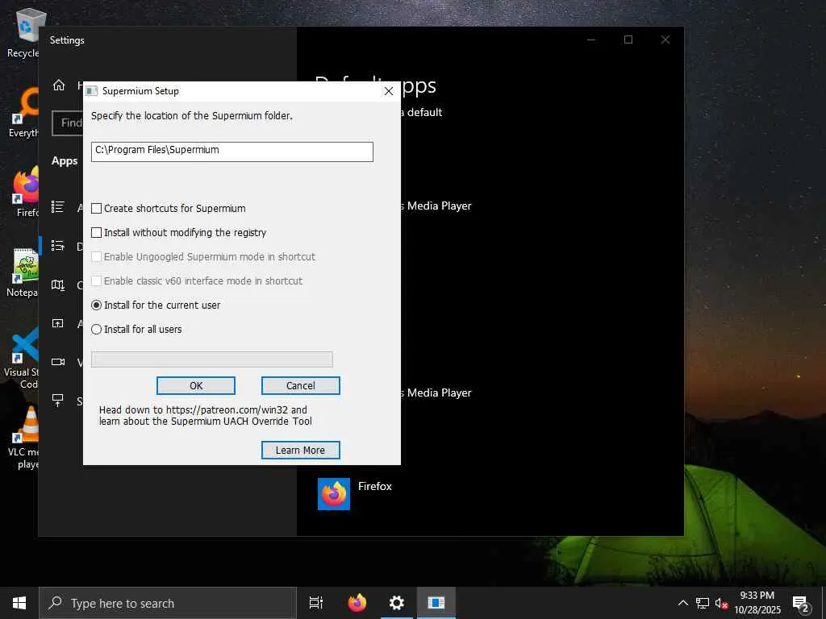Viewport: 826px width, 619px height.
Task: Close the Supermium Setup dialog
Action: (x=389, y=91)
